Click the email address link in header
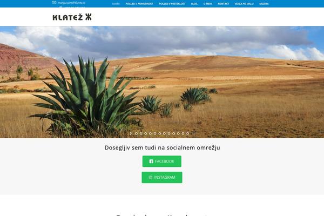 pyautogui.click(x=71, y=3)
